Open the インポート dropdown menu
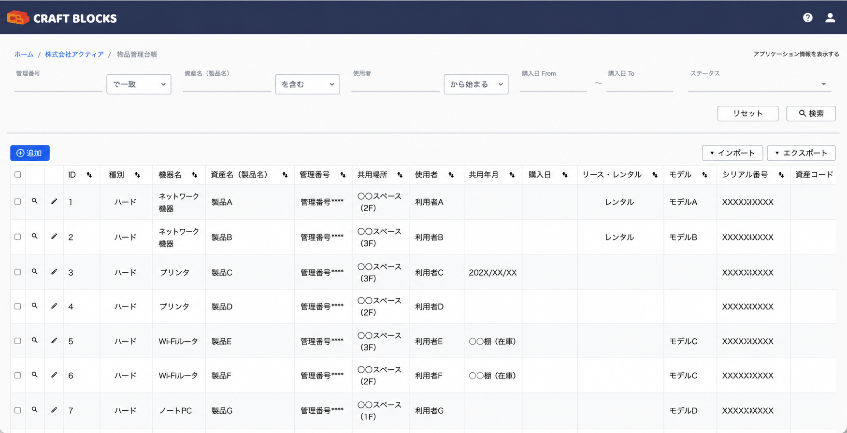847x433 pixels. [x=732, y=153]
